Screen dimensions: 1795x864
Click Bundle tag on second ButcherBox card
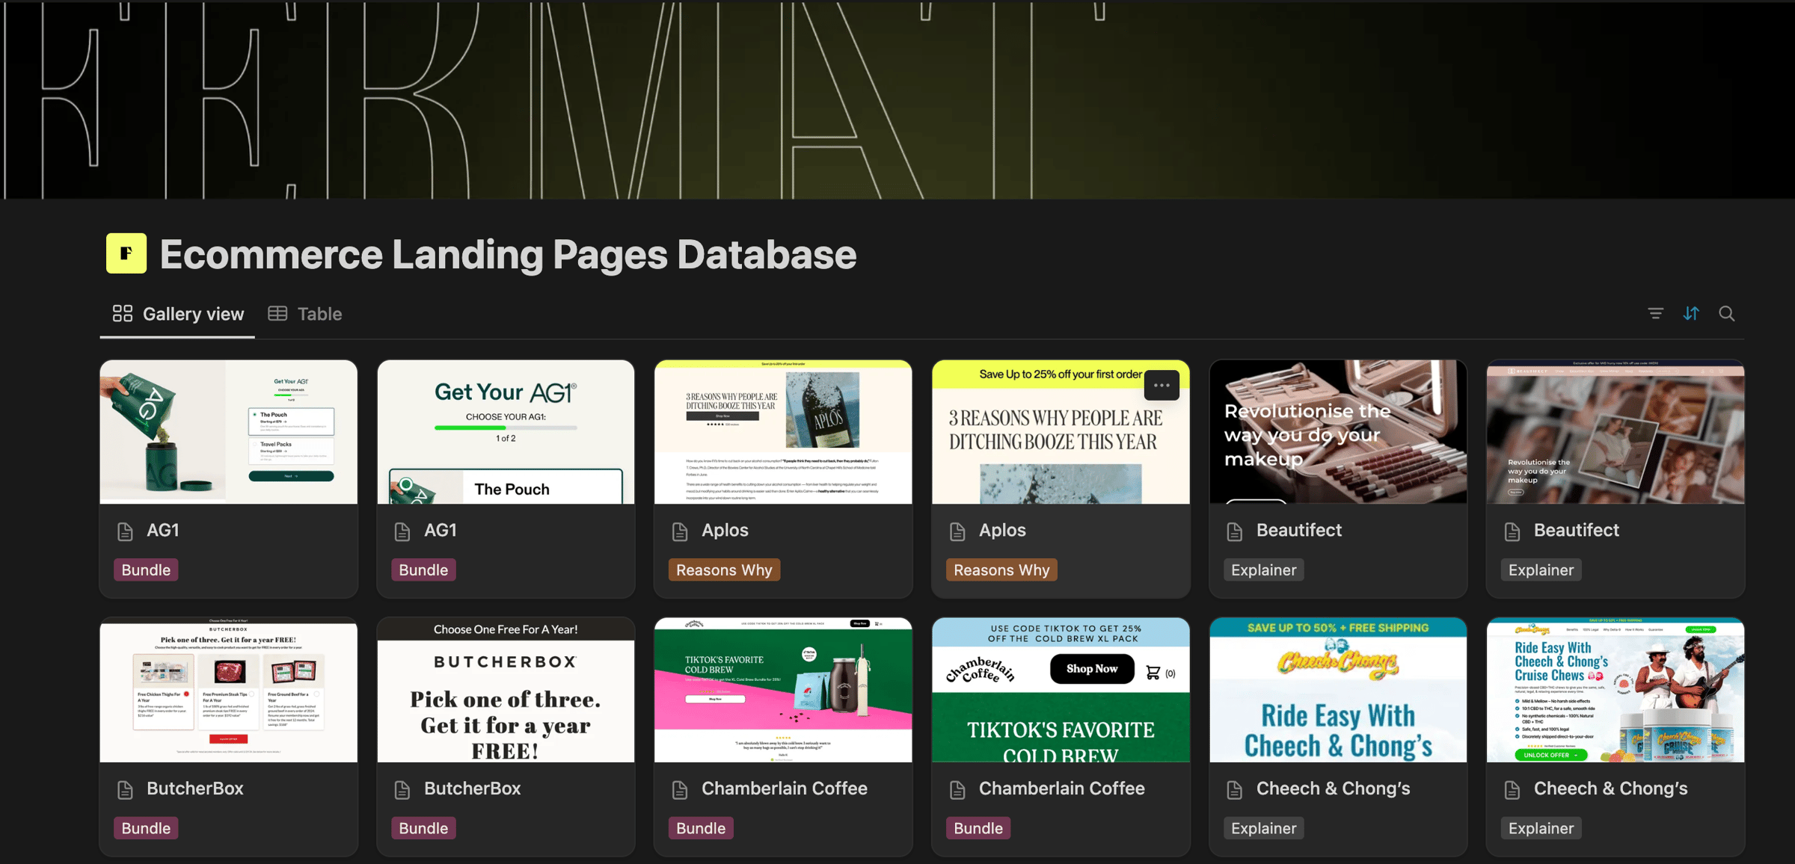pyautogui.click(x=423, y=828)
